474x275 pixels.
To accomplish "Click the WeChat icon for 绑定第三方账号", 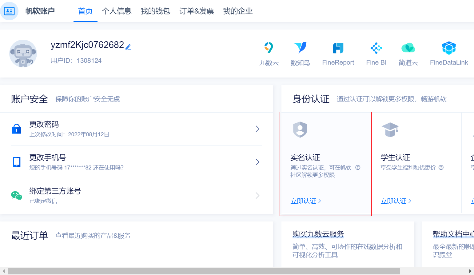I will point(17,195).
